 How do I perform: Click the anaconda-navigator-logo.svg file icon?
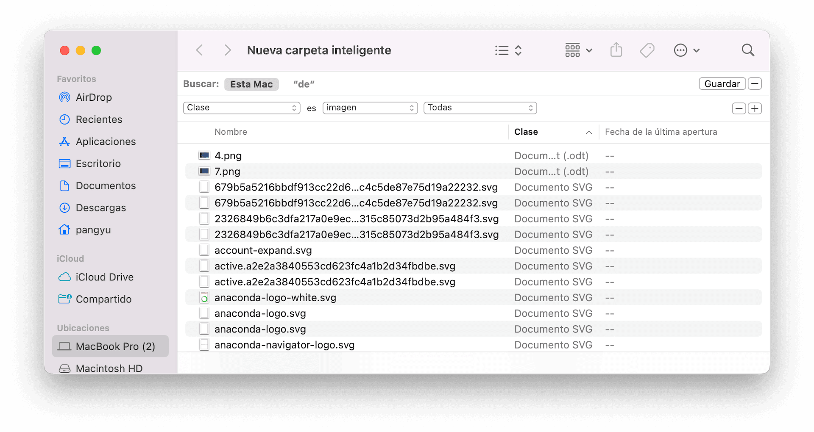(204, 345)
